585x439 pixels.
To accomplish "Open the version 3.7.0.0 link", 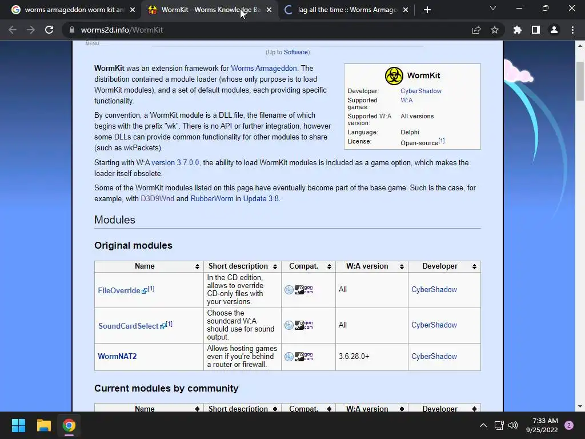I will tap(175, 163).
